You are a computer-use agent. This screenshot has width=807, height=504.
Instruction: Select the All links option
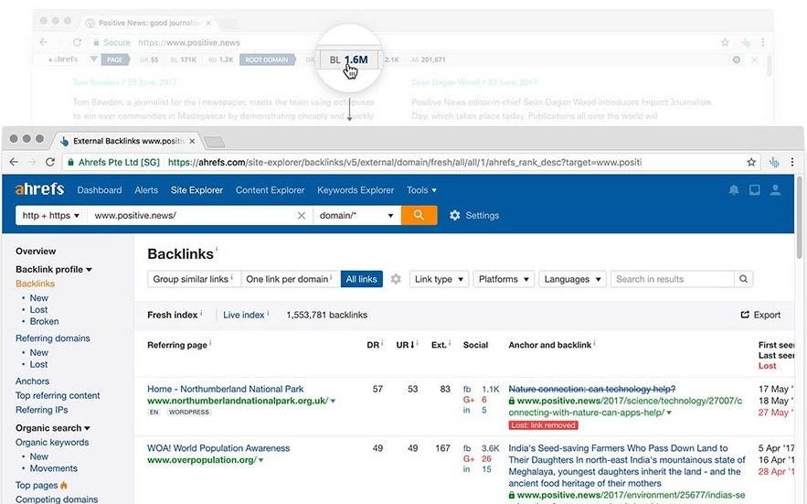click(361, 279)
